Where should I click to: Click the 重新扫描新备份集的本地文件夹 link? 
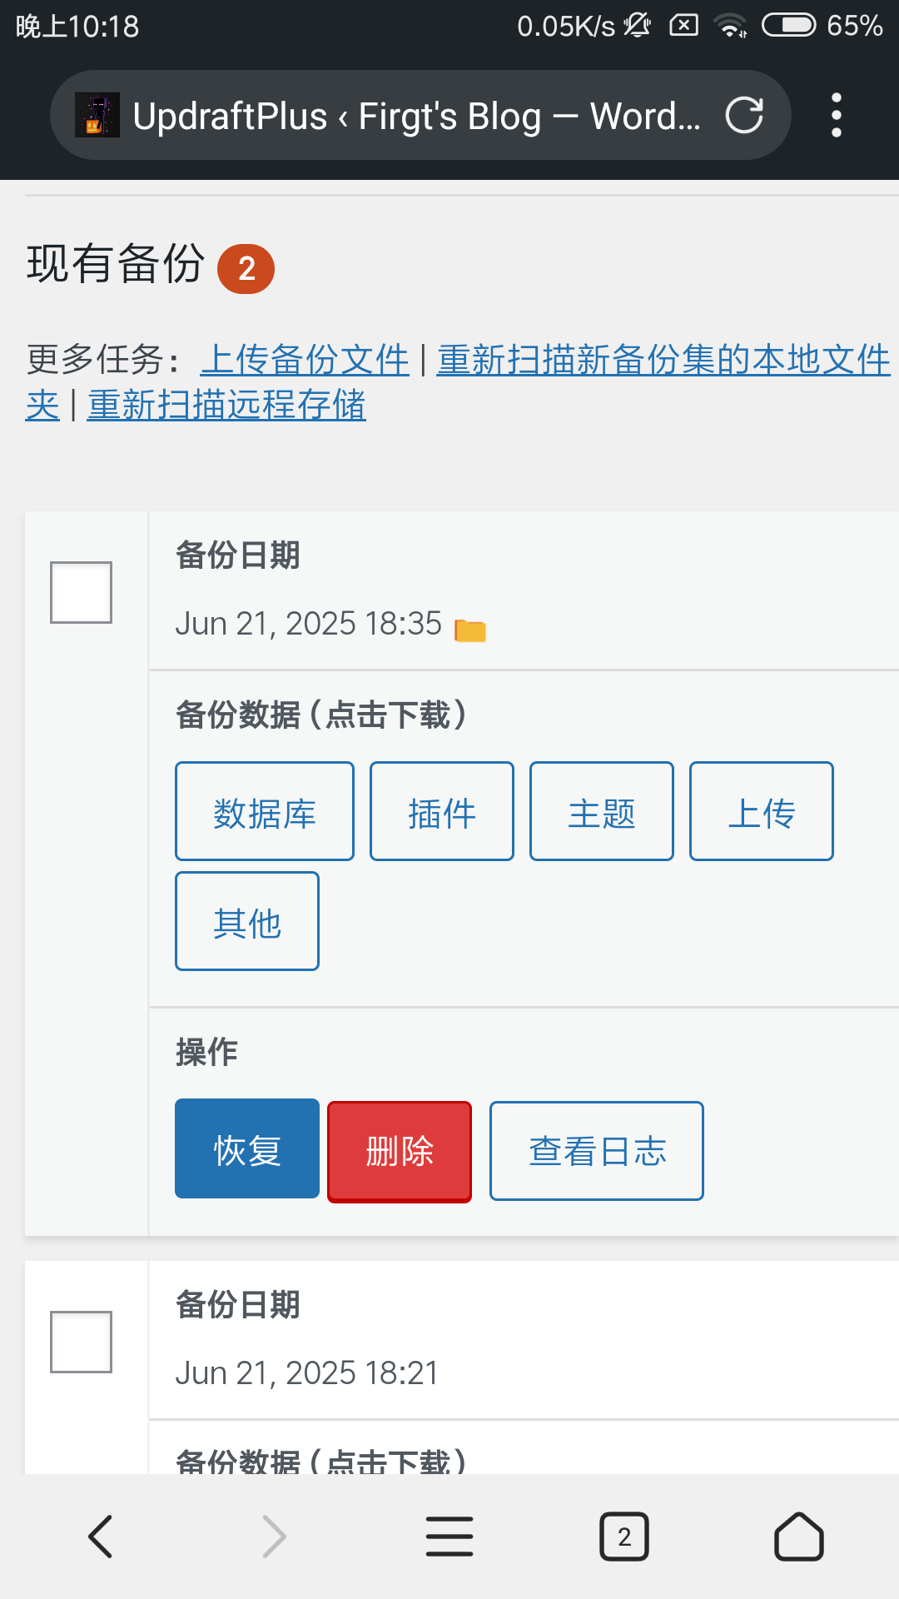pyautogui.click(x=663, y=360)
